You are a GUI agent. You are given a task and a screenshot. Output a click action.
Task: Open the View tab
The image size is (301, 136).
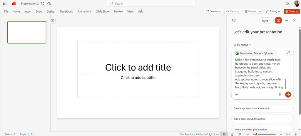[130, 11]
